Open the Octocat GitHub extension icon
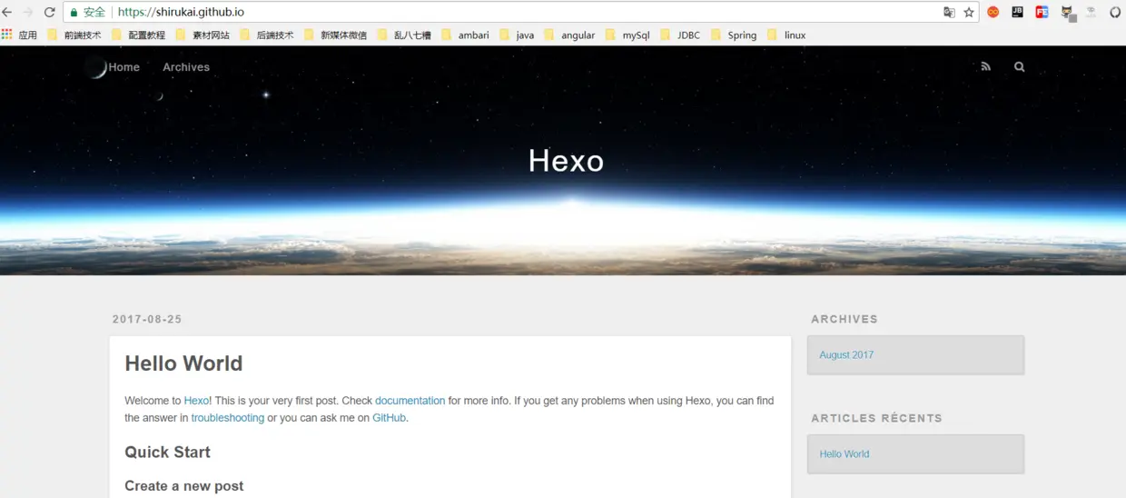Viewport: 1126px width, 498px height. pyautogui.click(x=1067, y=13)
